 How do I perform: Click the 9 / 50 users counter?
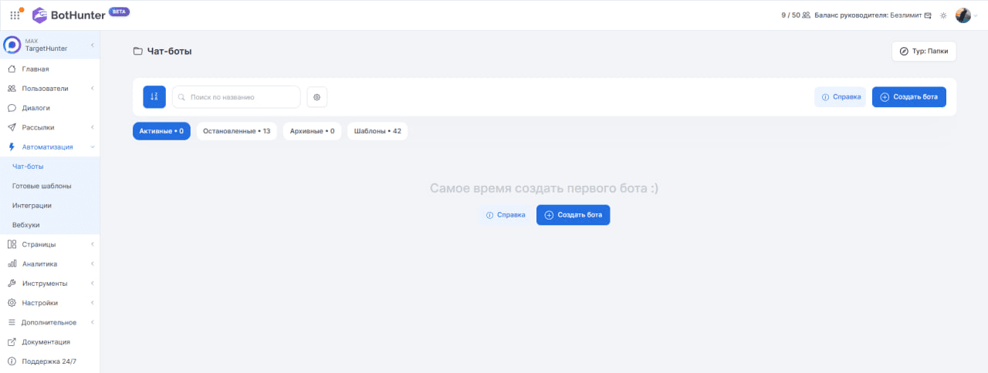[796, 15]
